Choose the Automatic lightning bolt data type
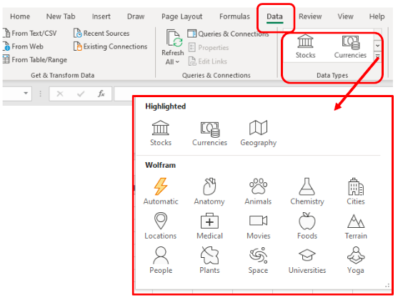Image resolution: width=398 pixels, height=305 pixels. 161,191
